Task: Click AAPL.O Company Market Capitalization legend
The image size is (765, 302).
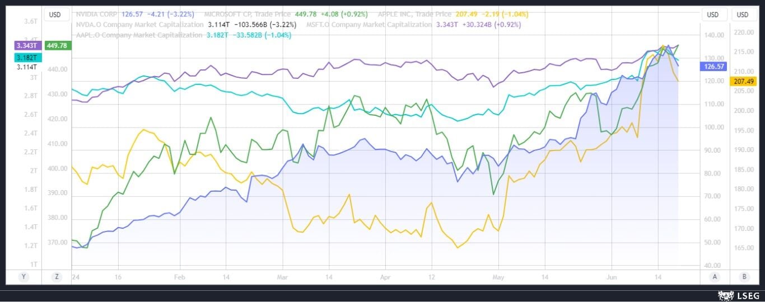Action: click(138, 35)
